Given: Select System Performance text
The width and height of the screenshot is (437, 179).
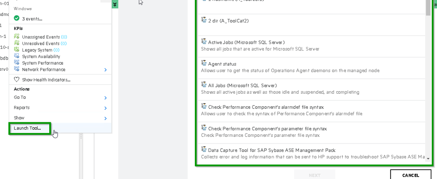Looking at the screenshot, I should pyautogui.click(x=43, y=63).
